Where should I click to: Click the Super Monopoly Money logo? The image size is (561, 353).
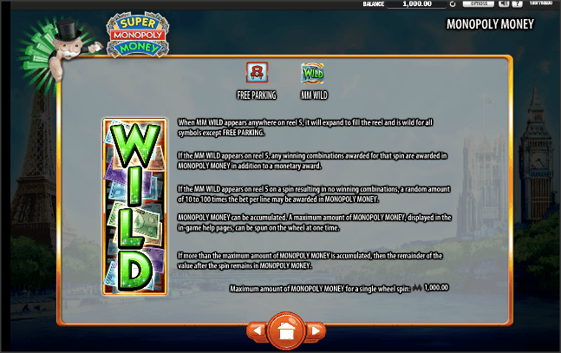coord(138,35)
